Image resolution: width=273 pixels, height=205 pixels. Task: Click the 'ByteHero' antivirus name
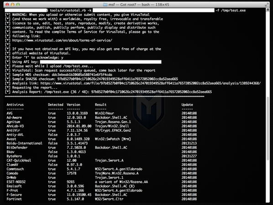point(14,156)
